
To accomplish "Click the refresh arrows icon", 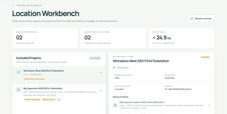I will point(192,19).
